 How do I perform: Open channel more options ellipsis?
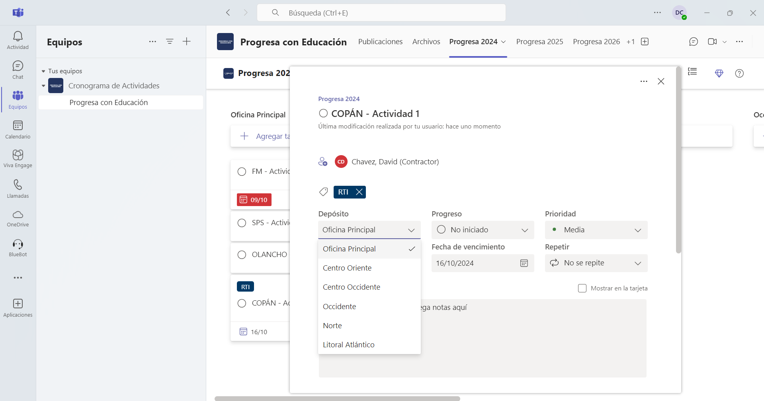(739, 42)
